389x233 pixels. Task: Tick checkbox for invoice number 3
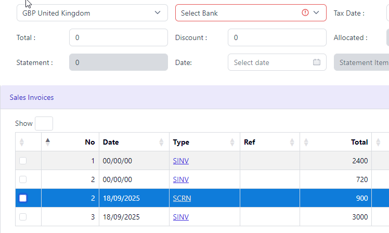(x=23, y=217)
